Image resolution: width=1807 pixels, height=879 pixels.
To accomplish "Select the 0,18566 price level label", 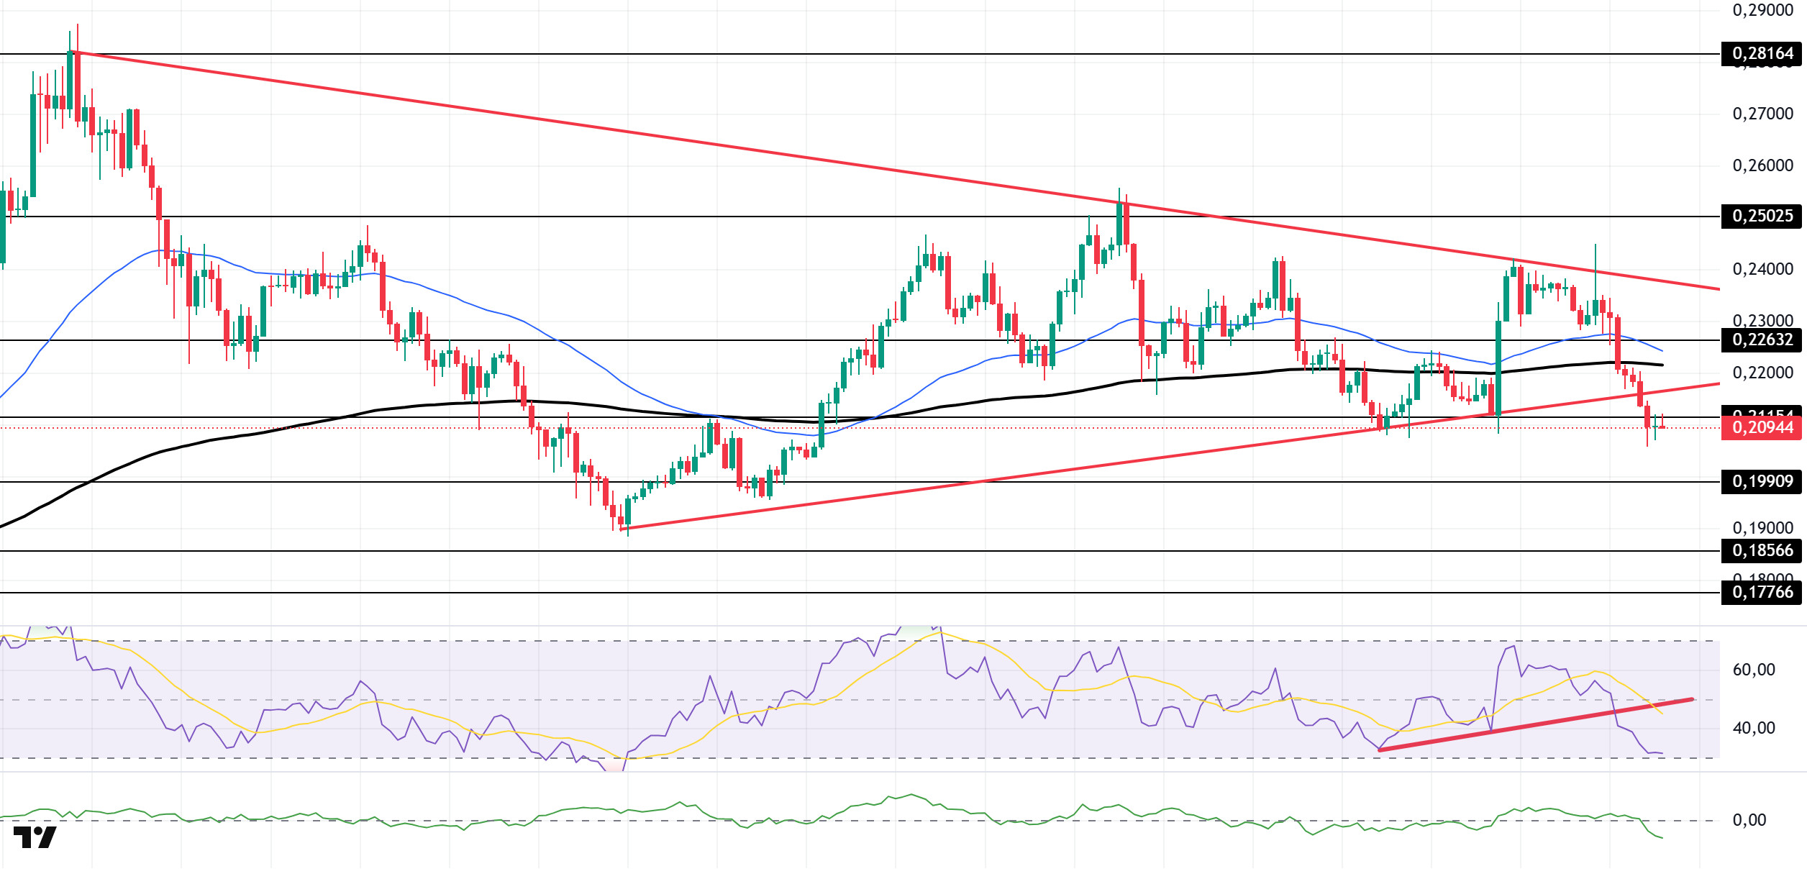I will 1761,551.
